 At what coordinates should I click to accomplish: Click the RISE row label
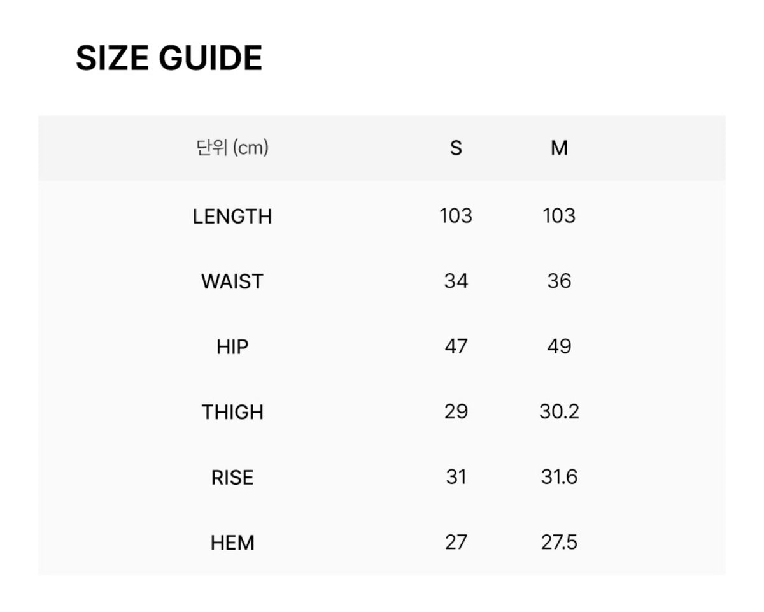[x=232, y=478]
